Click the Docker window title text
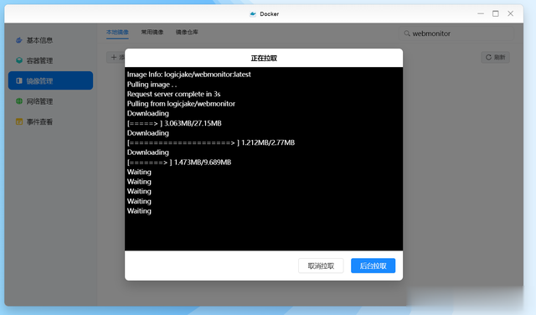536x315 pixels. pyautogui.click(x=269, y=14)
